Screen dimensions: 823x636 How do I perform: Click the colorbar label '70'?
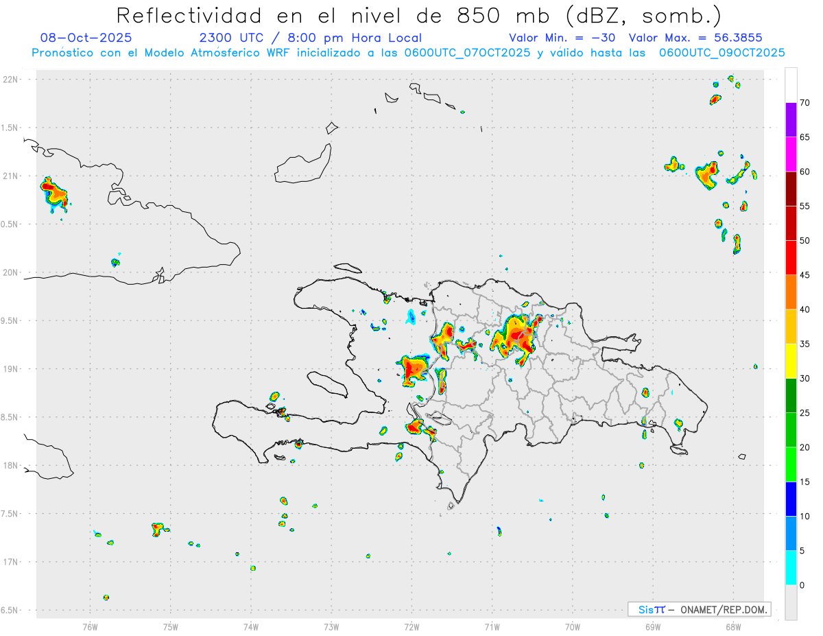[804, 103]
